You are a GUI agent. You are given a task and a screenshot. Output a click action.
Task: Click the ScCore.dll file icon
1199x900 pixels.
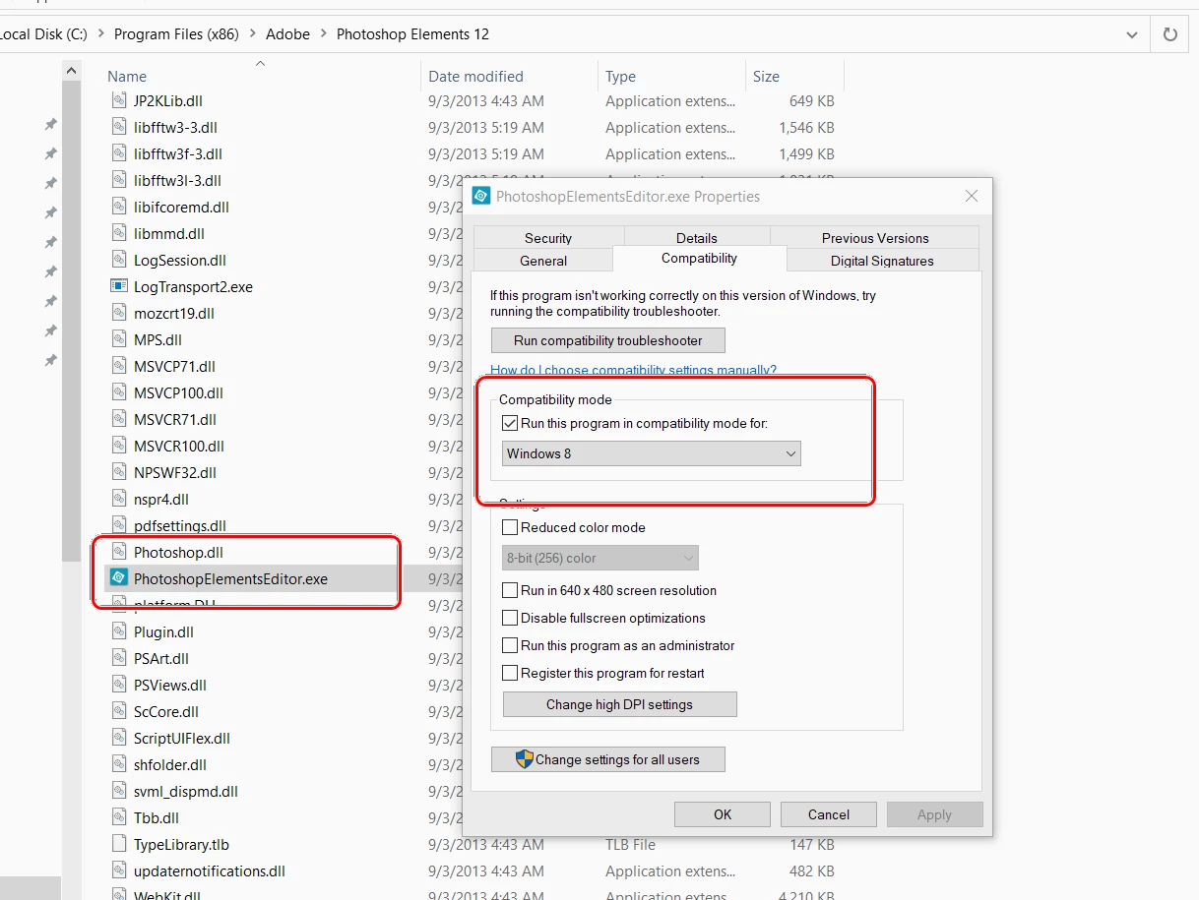click(x=119, y=711)
